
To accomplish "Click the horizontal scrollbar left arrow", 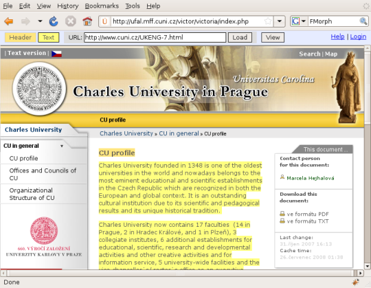I will coord(3,273).
